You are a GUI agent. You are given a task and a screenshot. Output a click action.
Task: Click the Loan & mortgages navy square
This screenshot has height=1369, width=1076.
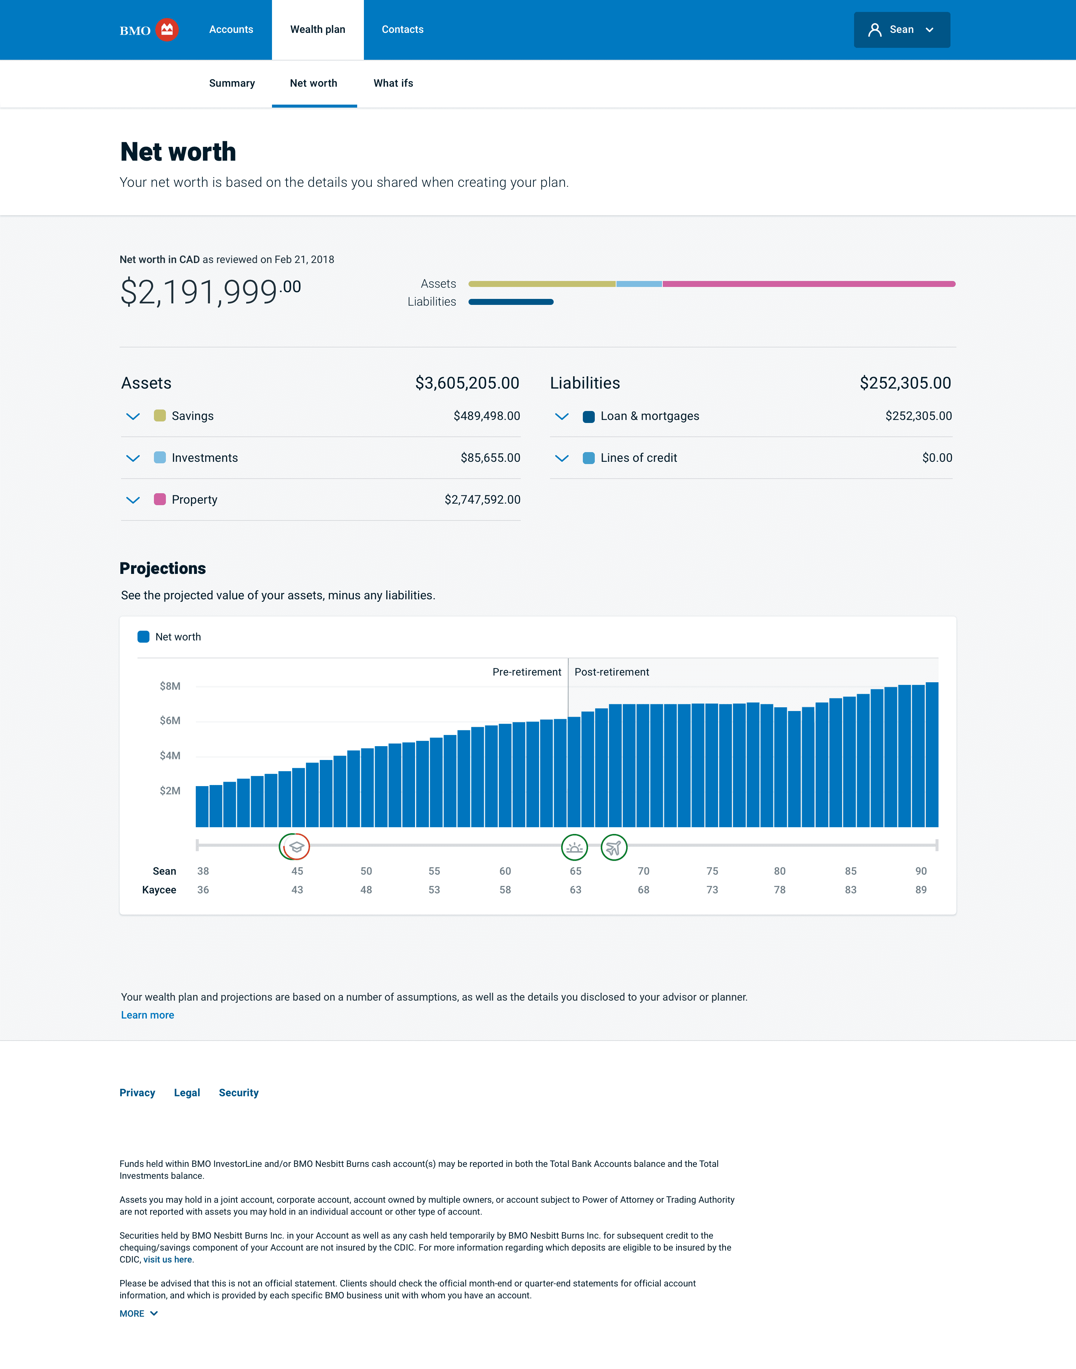pyautogui.click(x=588, y=417)
